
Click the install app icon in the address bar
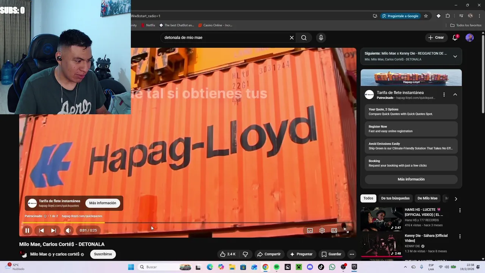(x=375, y=16)
